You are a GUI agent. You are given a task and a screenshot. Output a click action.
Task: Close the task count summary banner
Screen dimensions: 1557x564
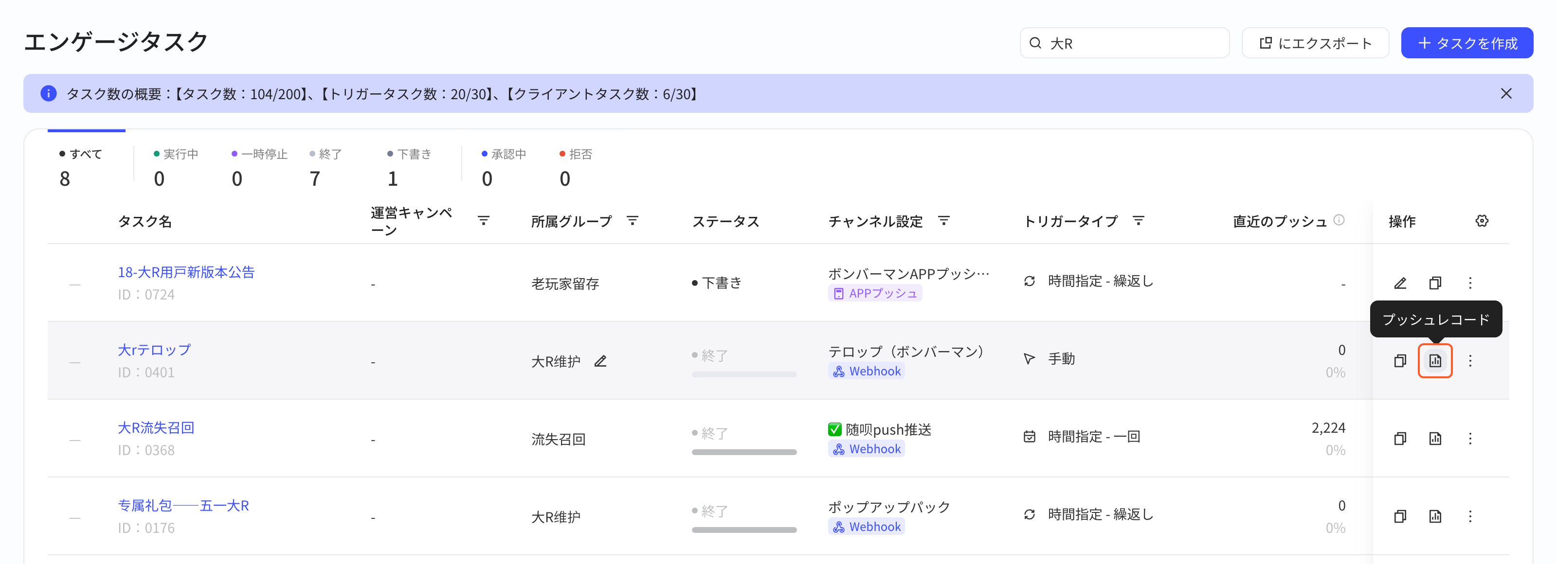click(1505, 94)
